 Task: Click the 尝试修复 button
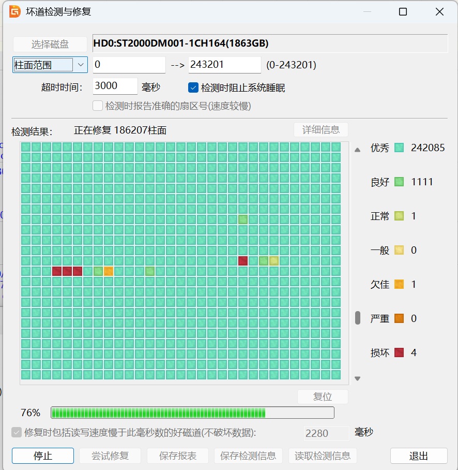pos(110,456)
